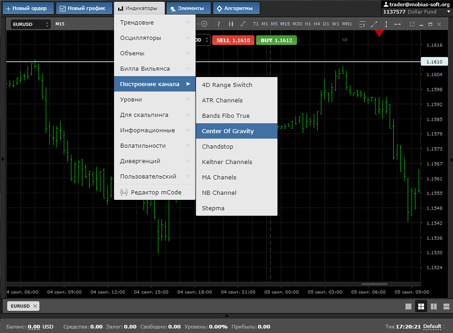The image size is (453, 333).
Task: Choose NB Channel indicator
Action: coord(237,193)
